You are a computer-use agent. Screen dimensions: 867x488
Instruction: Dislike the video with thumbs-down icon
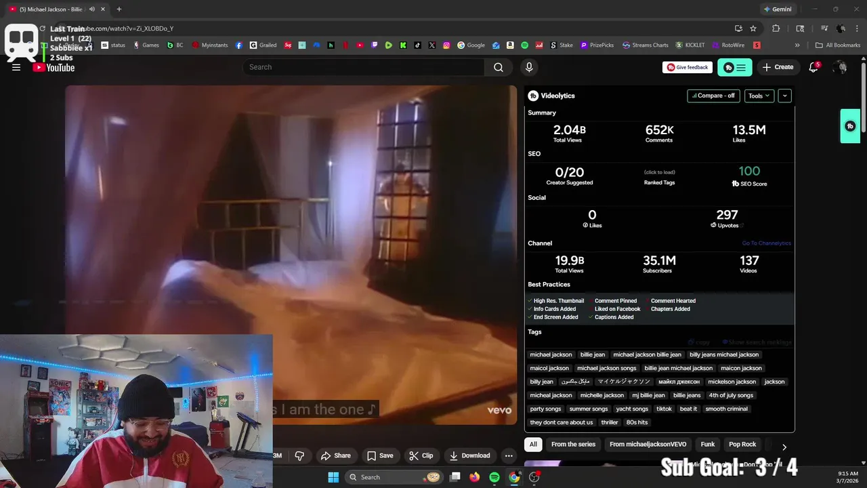[x=299, y=455]
